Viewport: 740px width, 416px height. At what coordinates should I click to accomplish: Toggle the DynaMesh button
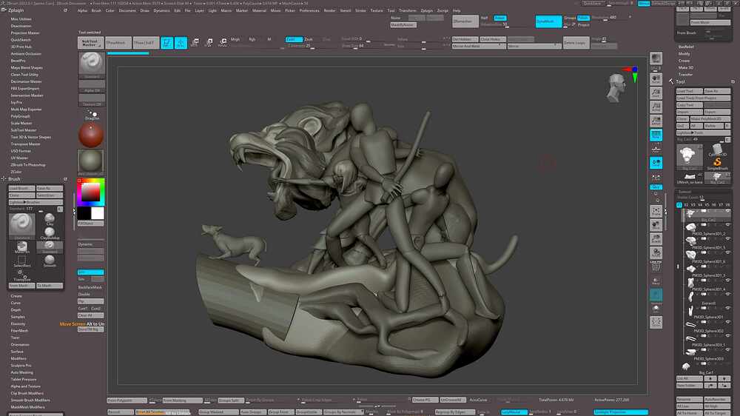tap(548, 21)
